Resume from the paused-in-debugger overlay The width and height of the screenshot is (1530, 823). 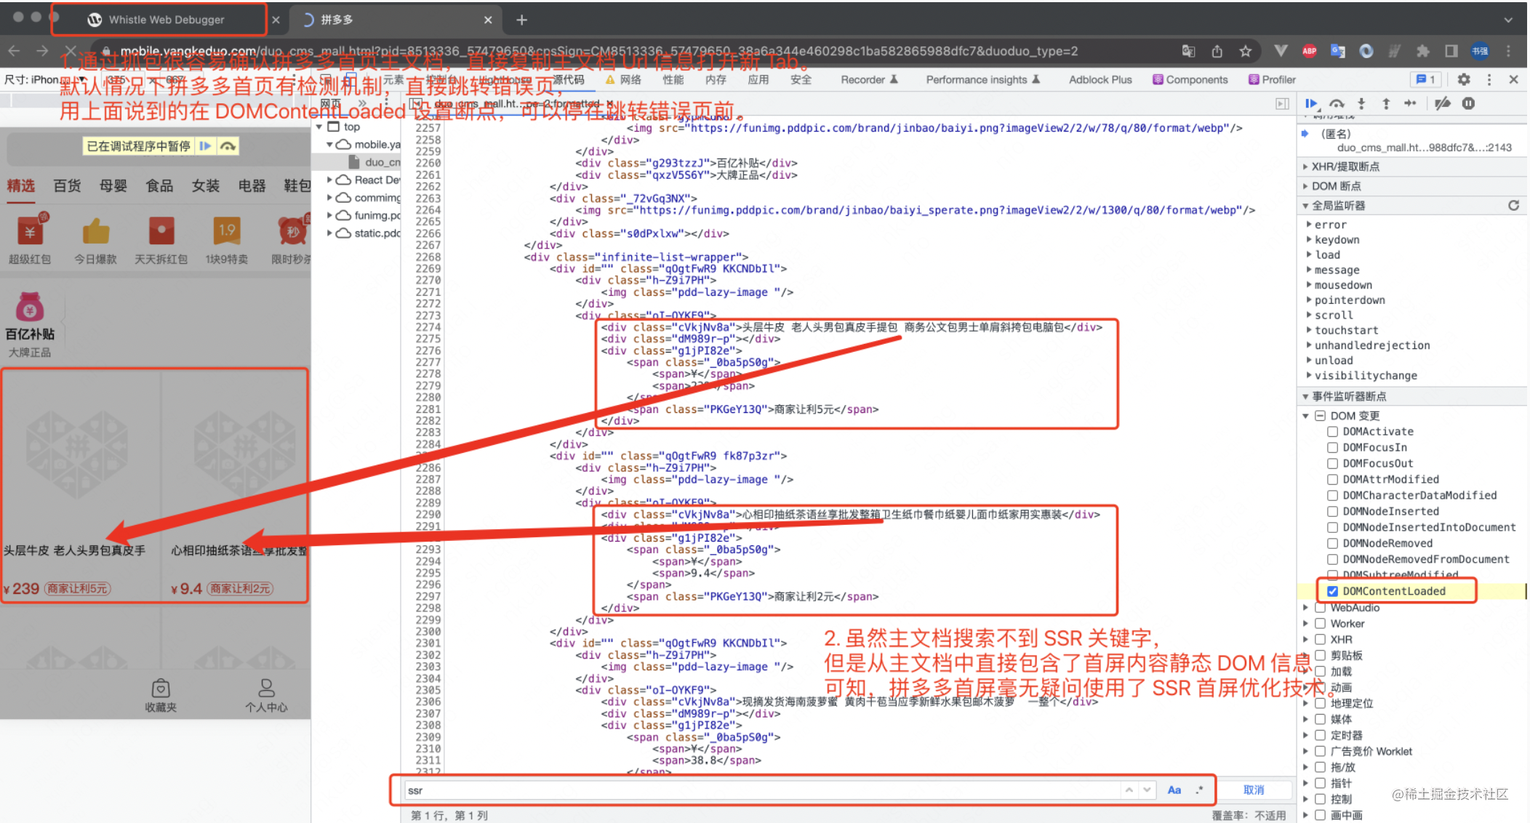(205, 146)
